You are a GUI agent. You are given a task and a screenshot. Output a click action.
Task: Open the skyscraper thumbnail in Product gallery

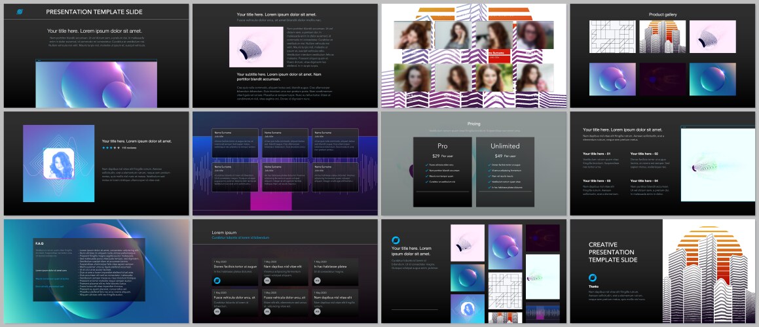(662, 37)
